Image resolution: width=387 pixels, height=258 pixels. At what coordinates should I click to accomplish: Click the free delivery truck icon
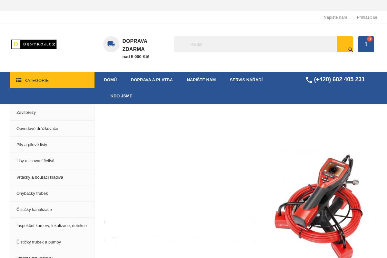point(111,44)
